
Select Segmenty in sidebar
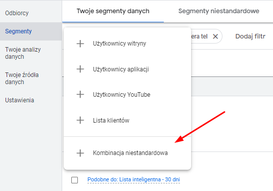31,31
